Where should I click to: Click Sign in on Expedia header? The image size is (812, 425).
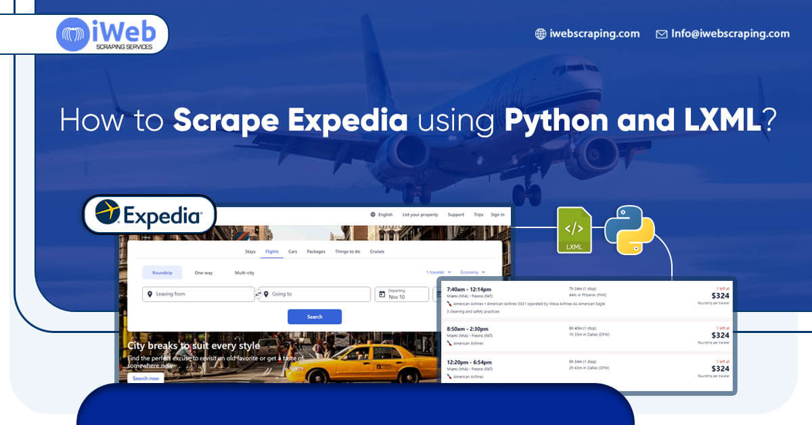[497, 215]
